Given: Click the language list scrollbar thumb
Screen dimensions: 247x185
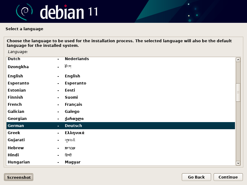Looking at the screenshot, I should tap(238, 92).
